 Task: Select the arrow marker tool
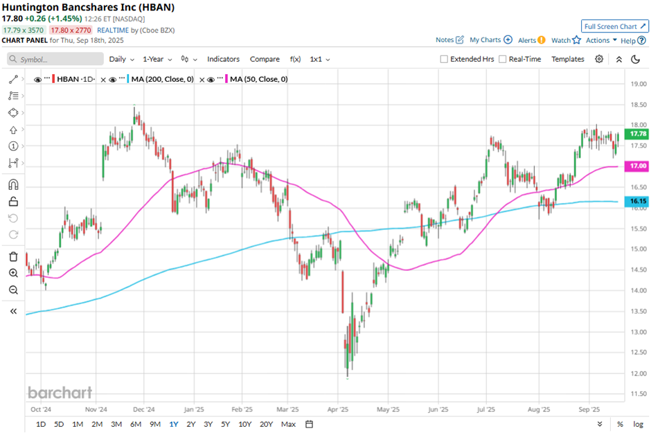coord(13,130)
